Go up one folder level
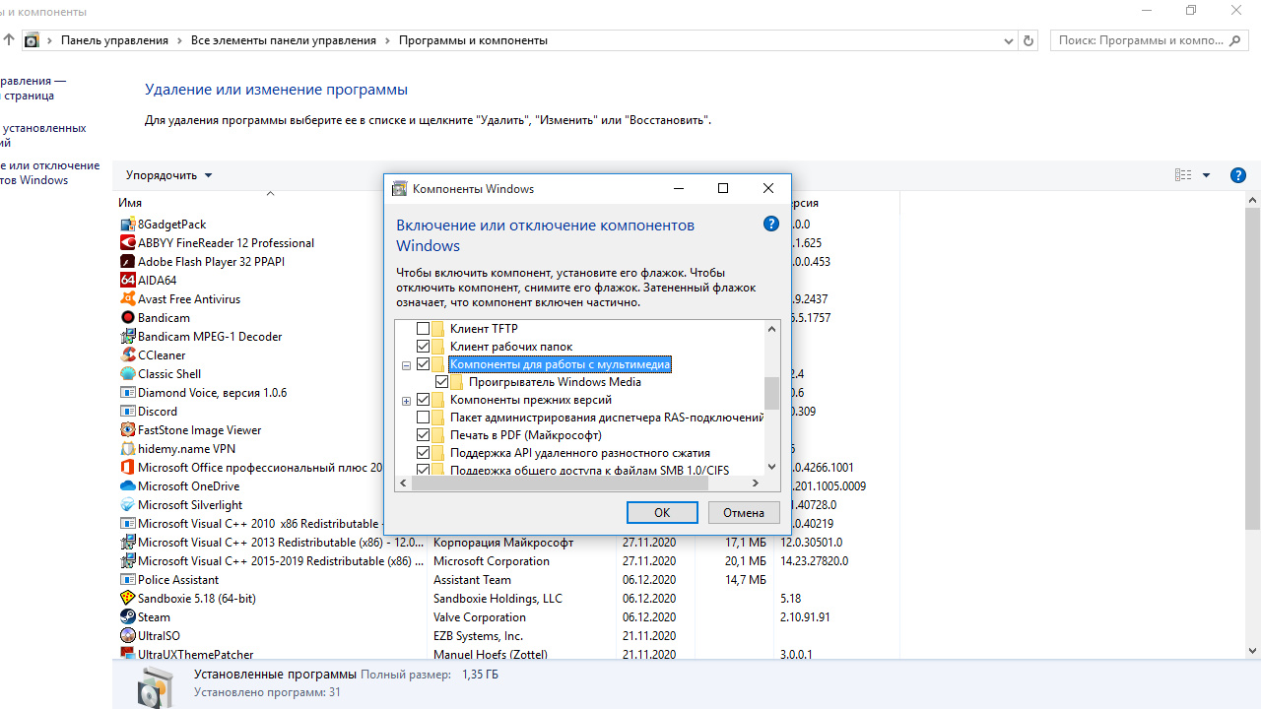The image size is (1261, 709). coord(9,40)
